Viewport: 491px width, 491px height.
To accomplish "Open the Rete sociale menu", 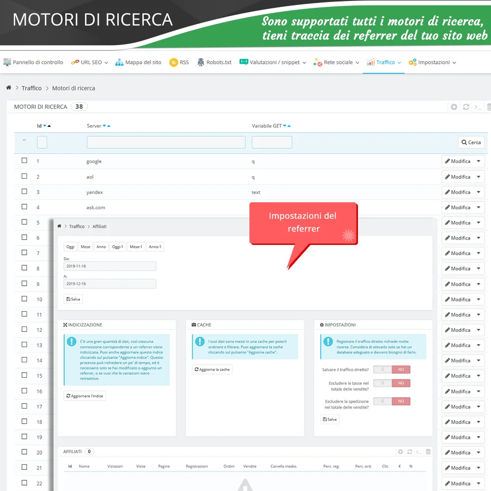I will [336, 62].
